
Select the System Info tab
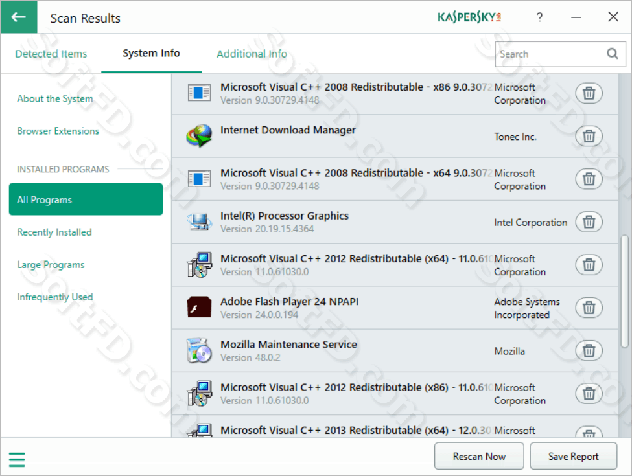(151, 53)
